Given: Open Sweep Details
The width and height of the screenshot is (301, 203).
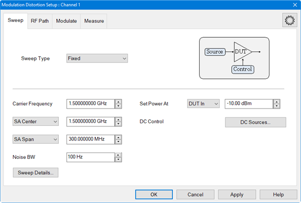Looking at the screenshot, I should click(36, 173).
